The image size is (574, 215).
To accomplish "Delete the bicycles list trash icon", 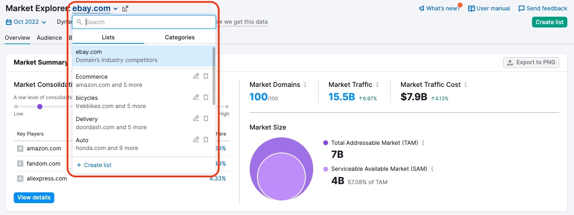I will [206, 97].
